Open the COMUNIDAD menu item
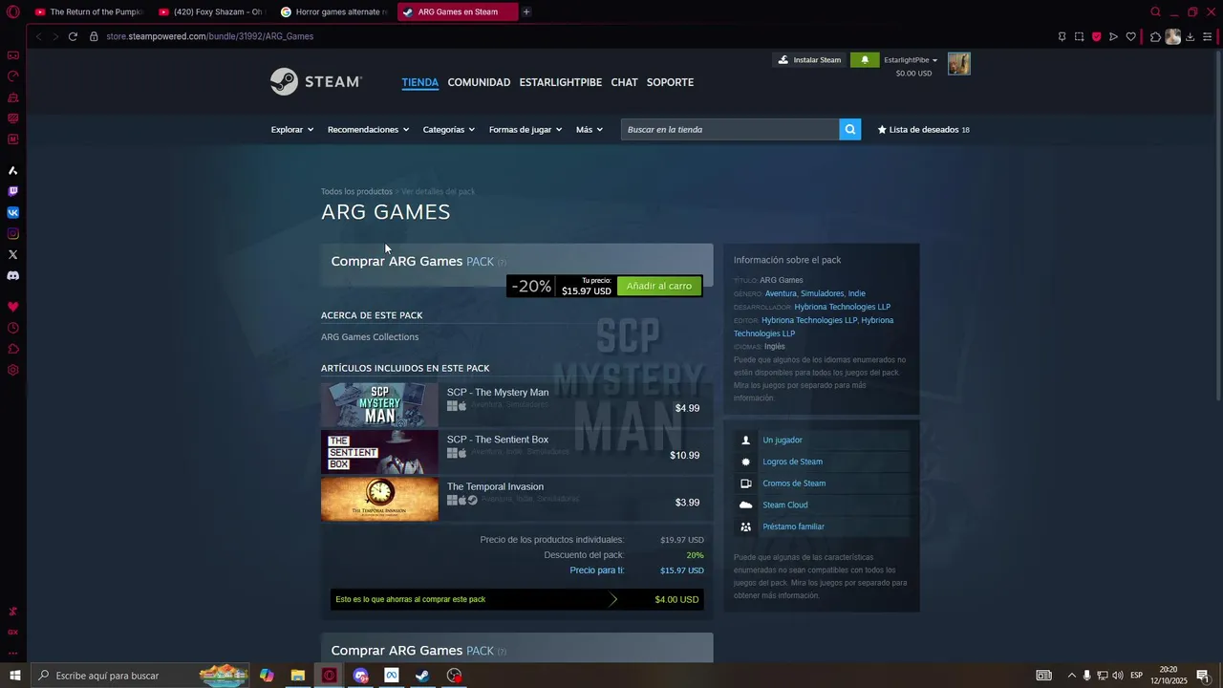The image size is (1223, 688). (x=479, y=82)
